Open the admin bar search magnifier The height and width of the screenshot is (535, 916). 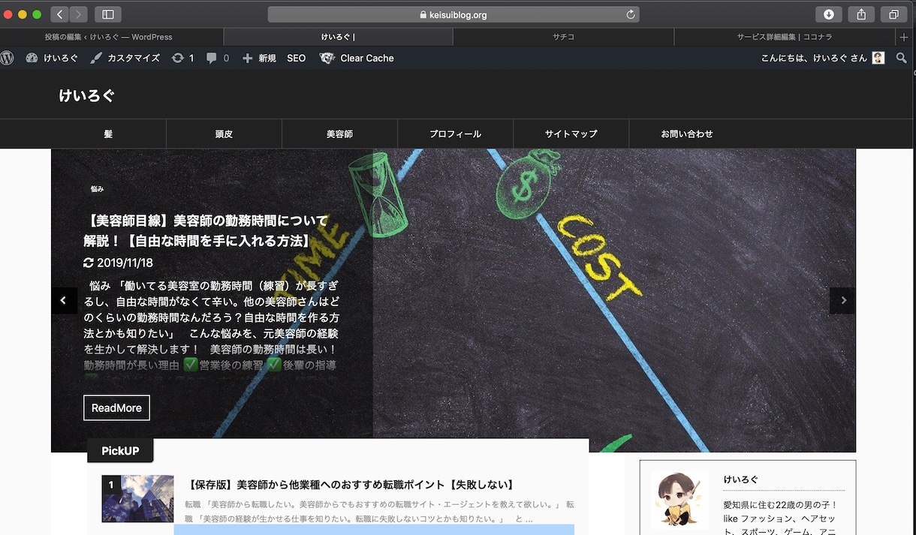(902, 58)
